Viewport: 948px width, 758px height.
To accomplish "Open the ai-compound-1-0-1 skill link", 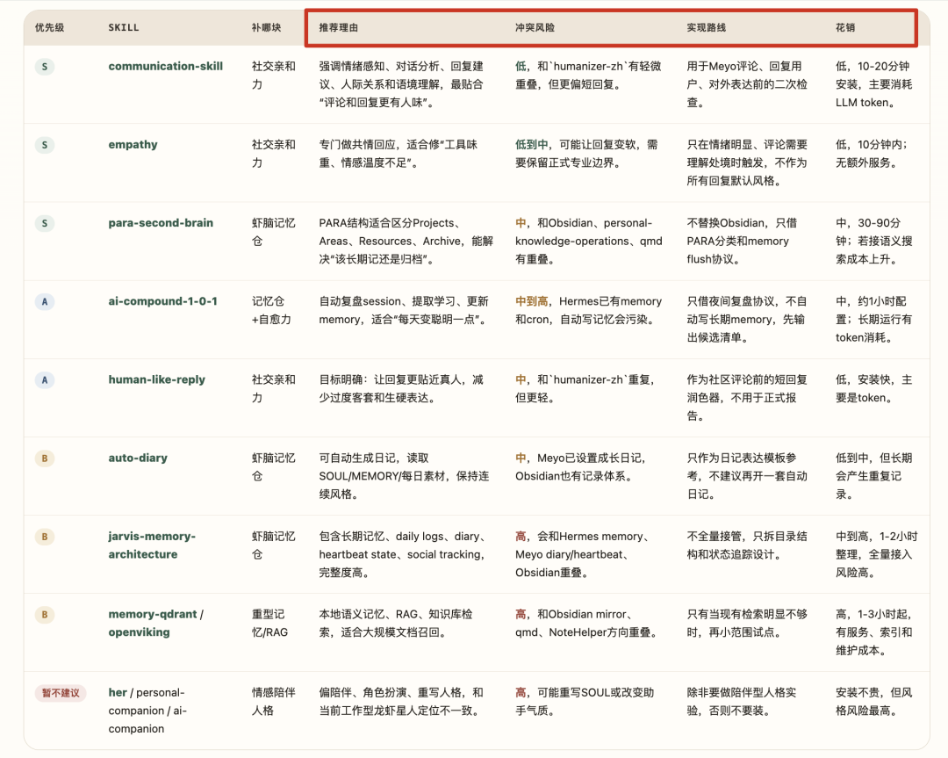I will (162, 301).
